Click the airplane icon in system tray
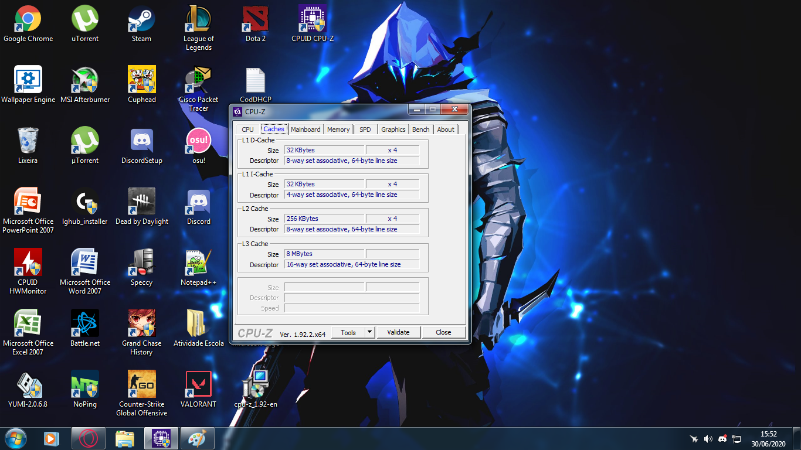 (694, 439)
